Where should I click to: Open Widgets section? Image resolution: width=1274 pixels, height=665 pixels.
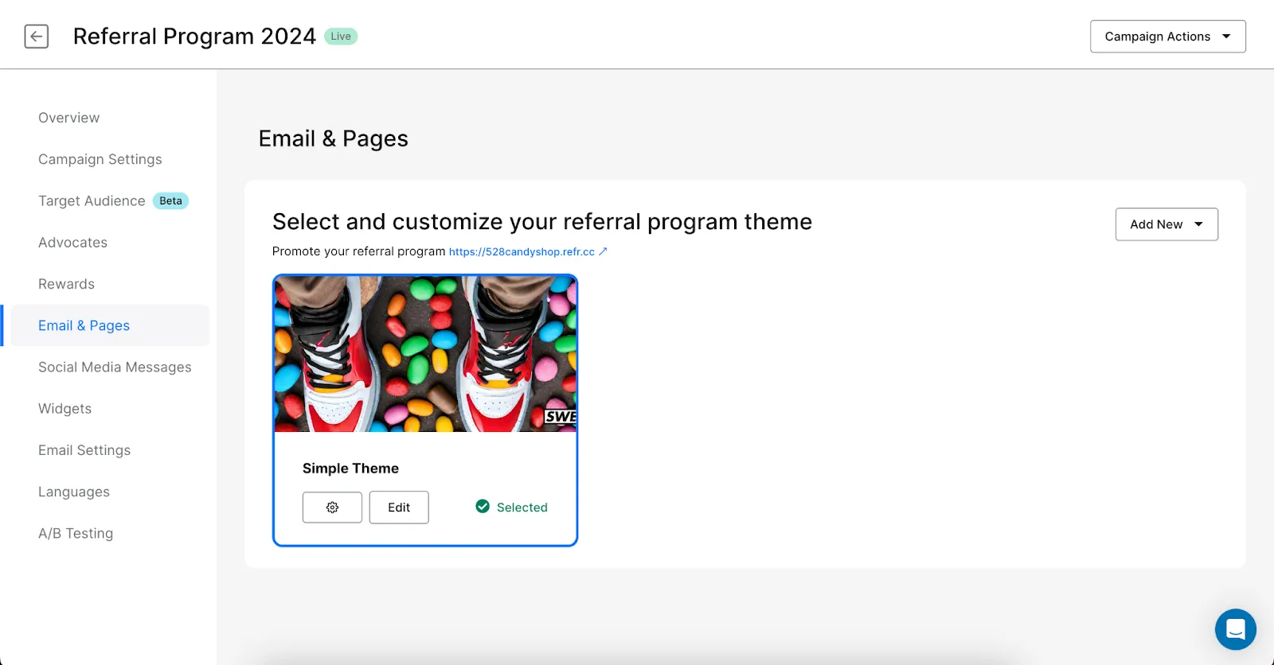tap(64, 409)
